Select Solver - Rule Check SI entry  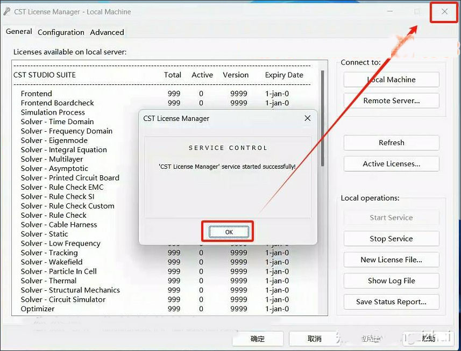pyautogui.click(x=58, y=197)
